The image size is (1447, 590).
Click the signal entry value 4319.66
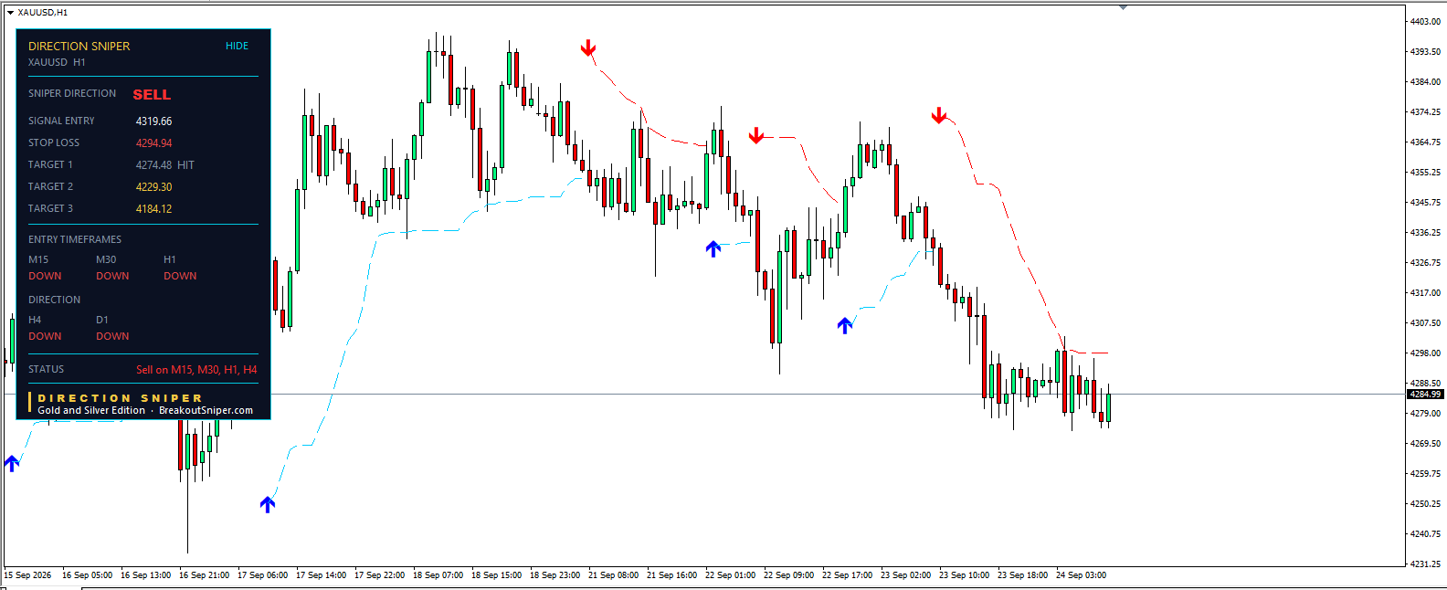click(x=153, y=121)
